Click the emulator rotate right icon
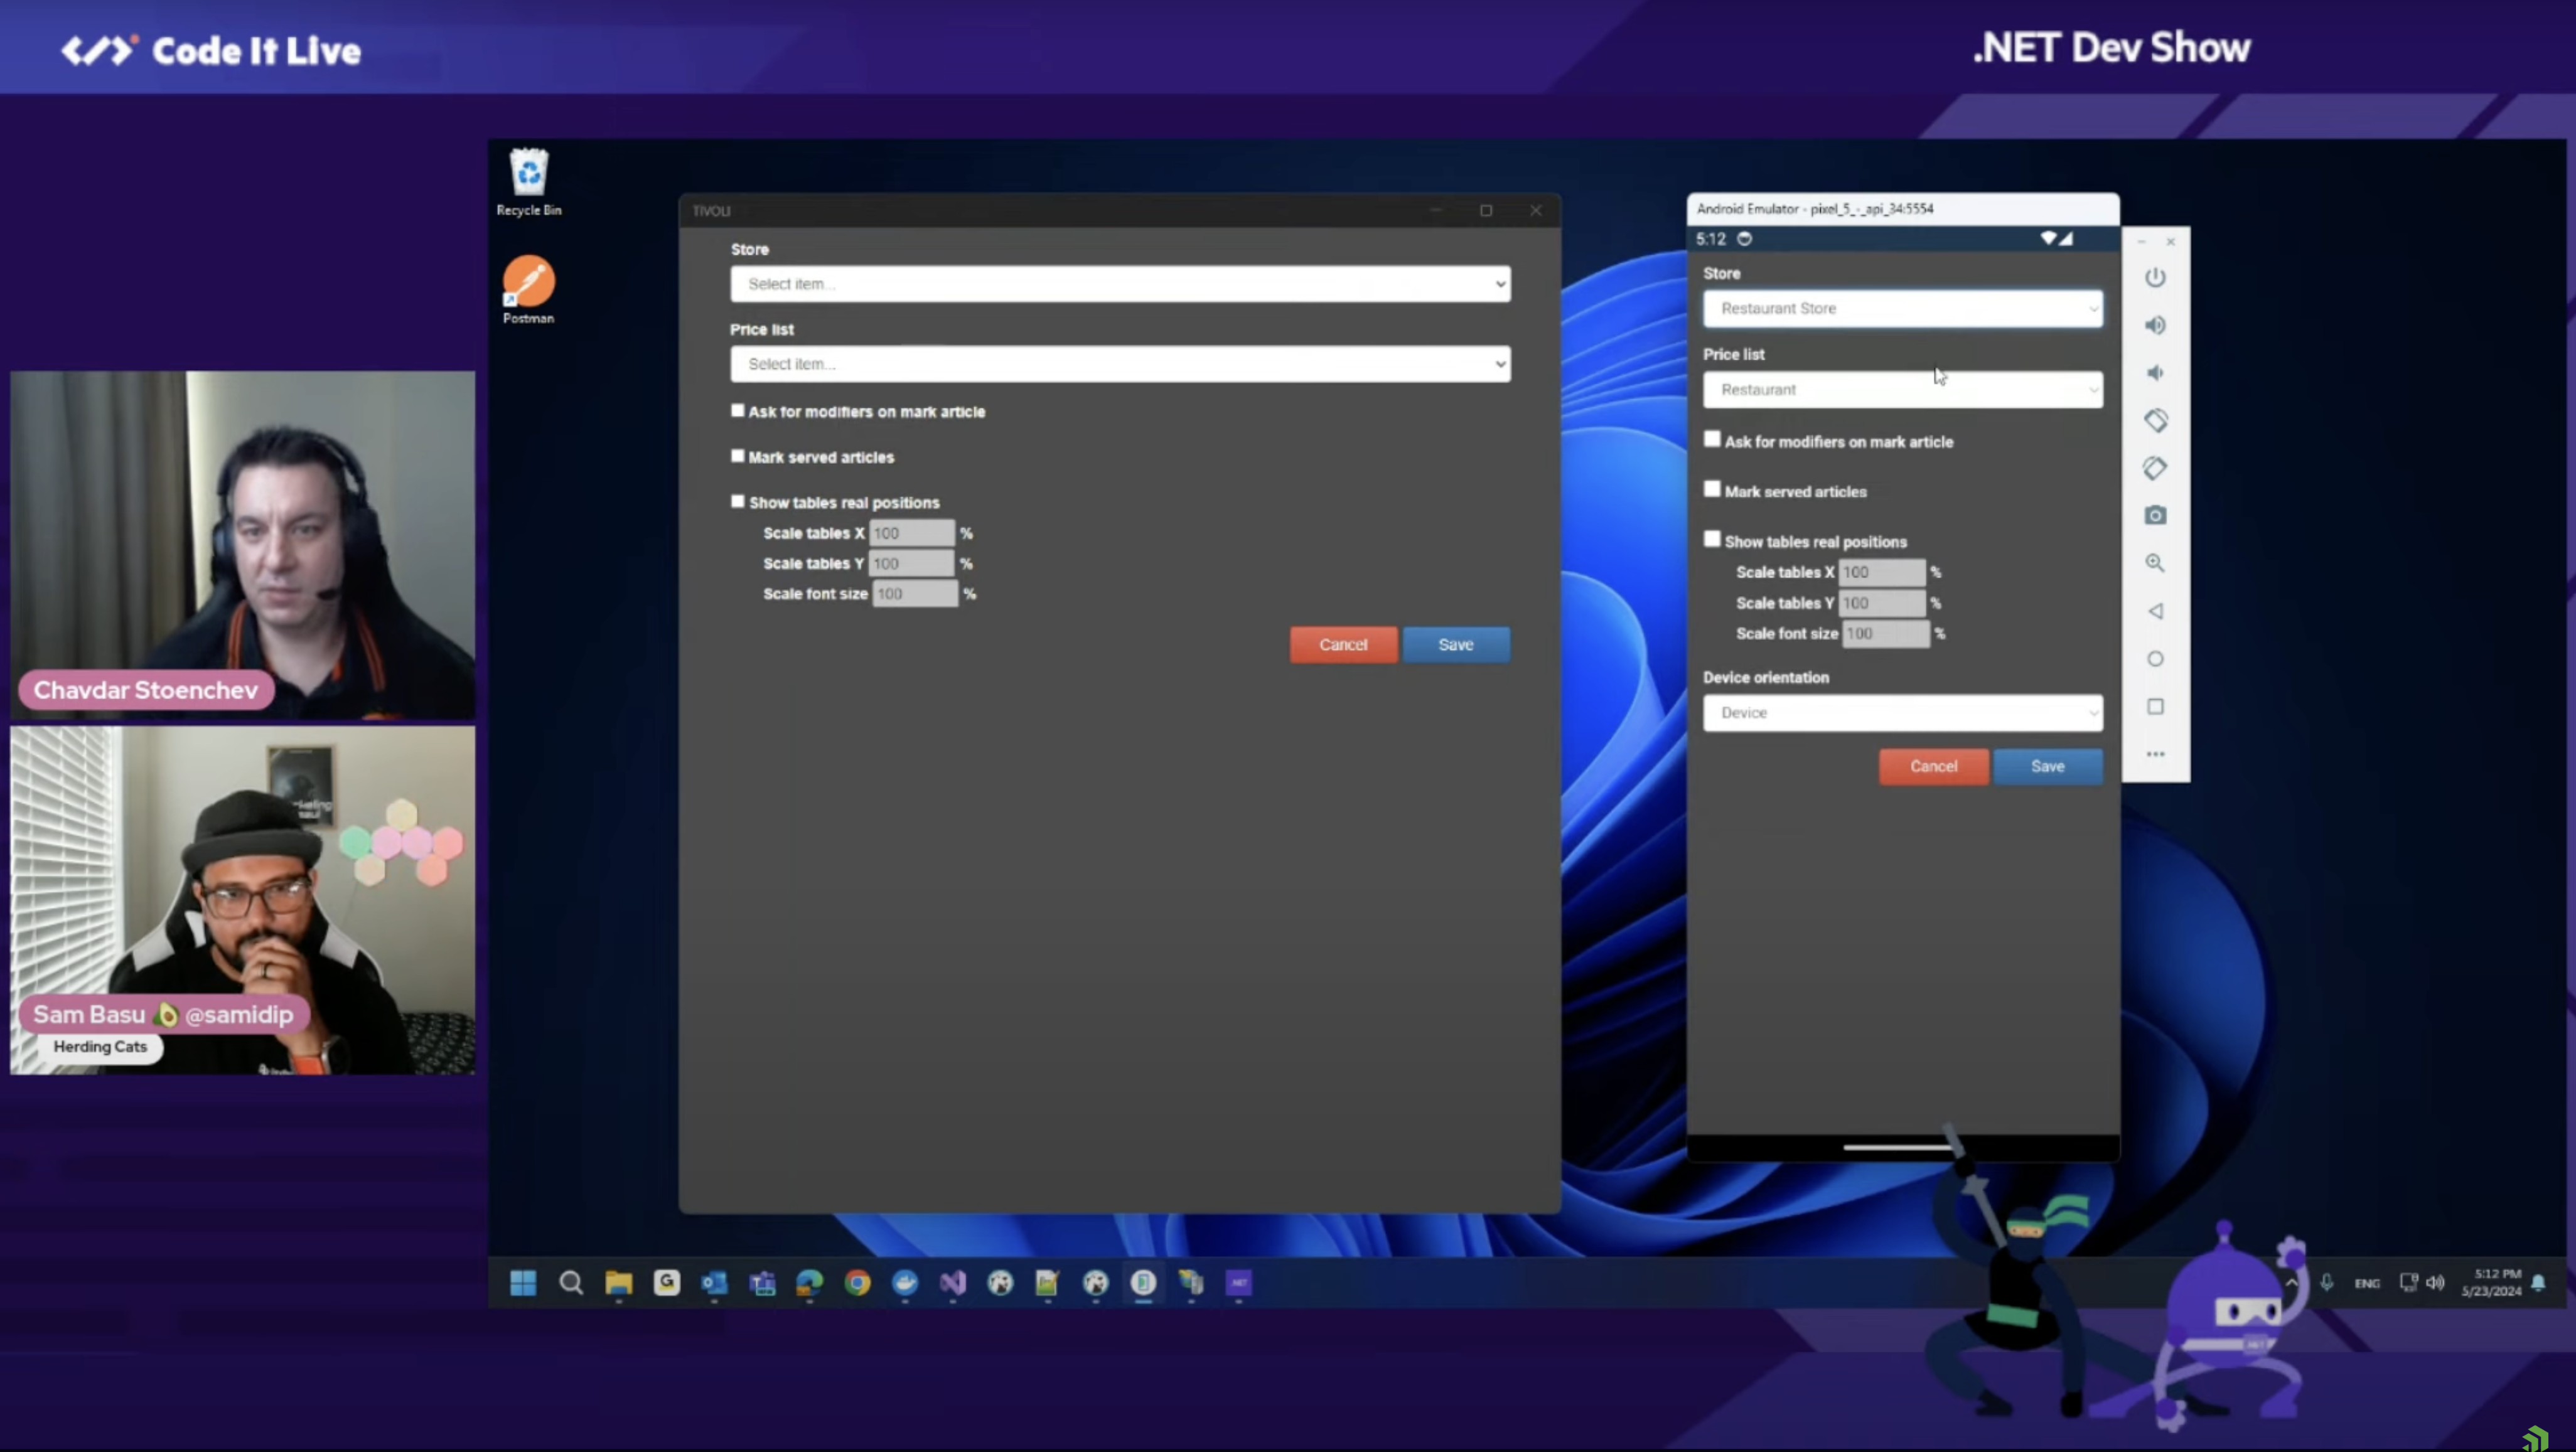The width and height of the screenshot is (2576, 1452). [2155, 468]
